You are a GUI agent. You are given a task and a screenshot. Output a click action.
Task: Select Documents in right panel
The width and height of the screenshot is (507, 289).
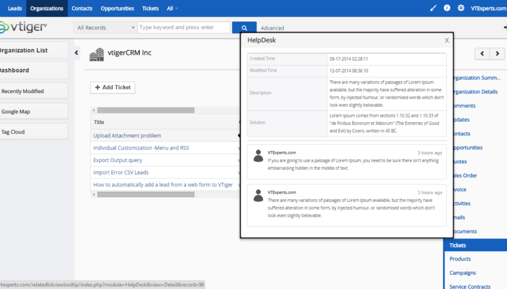pos(464,231)
